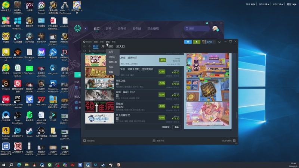Viewport: 299px width, 168px height.
Task: Launch Microsoft Edge from the taskbar
Action: pos(19,165)
